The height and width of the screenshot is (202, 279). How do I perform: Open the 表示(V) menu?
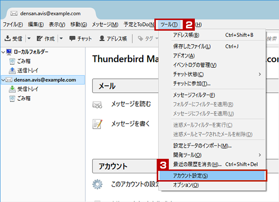[x=57, y=24]
